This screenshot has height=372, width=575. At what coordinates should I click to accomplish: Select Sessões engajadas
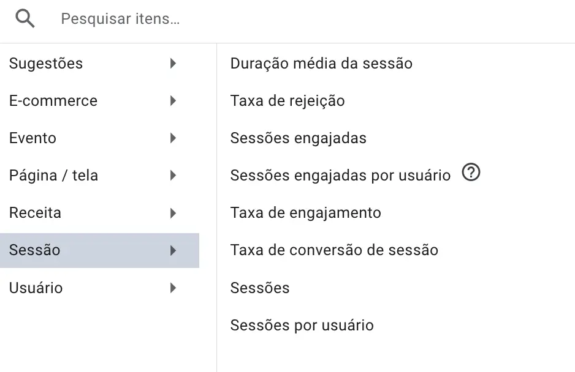point(298,138)
